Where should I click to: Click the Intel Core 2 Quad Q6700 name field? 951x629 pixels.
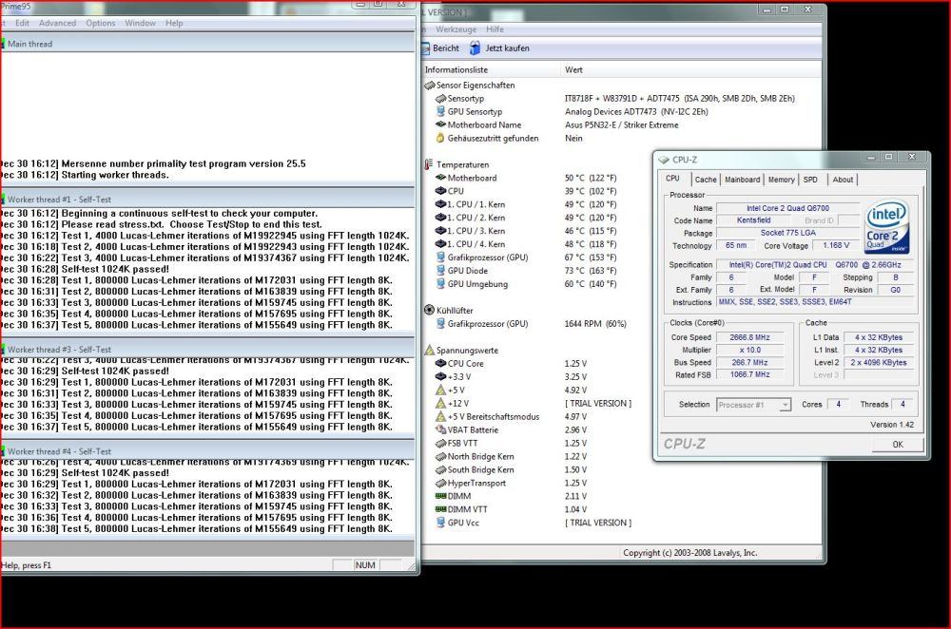(x=787, y=208)
